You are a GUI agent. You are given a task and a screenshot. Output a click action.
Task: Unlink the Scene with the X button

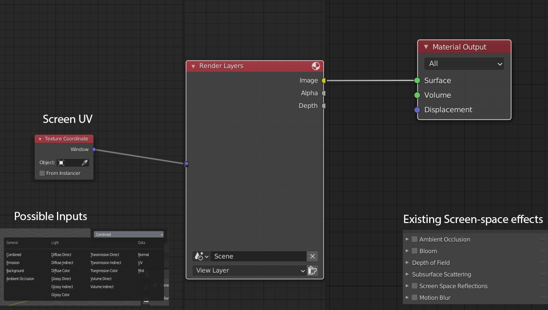[312, 256]
